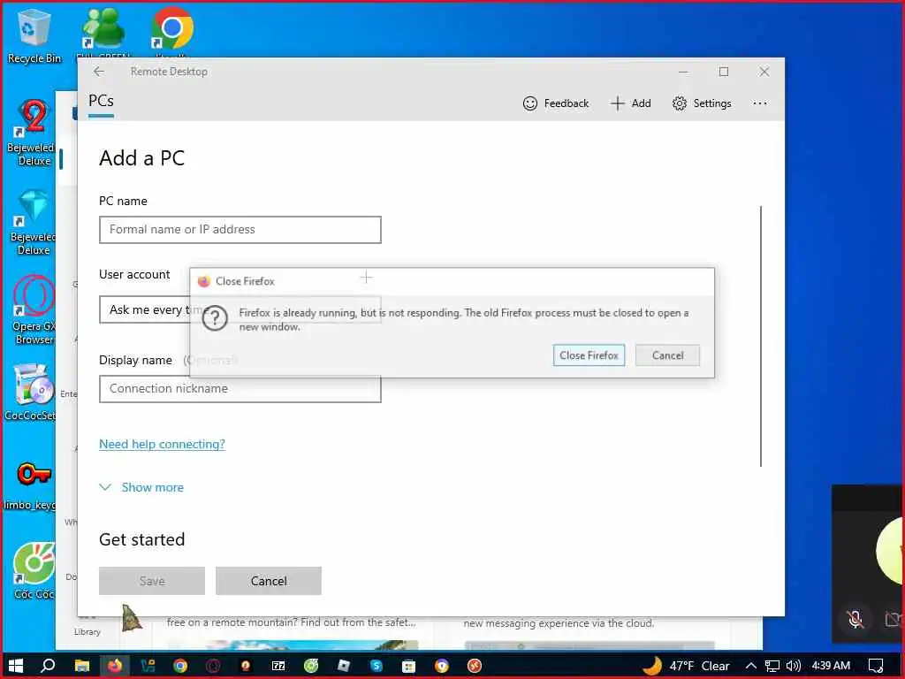Click the weather 47°F Clear widget
905x679 pixels.
[686, 666]
